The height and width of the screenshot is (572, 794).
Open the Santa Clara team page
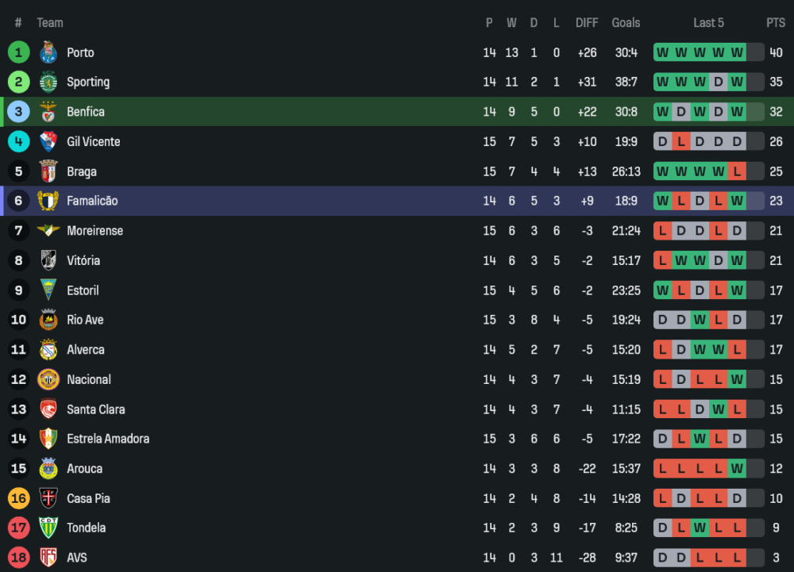pyautogui.click(x=95, y=409)
